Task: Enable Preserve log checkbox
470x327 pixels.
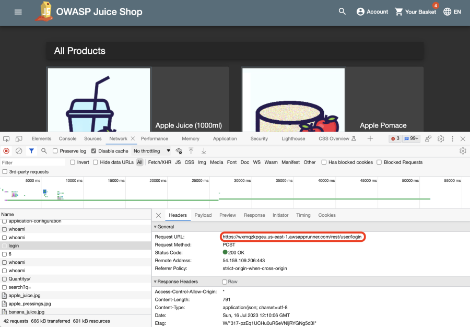Action: coord(56,151)
